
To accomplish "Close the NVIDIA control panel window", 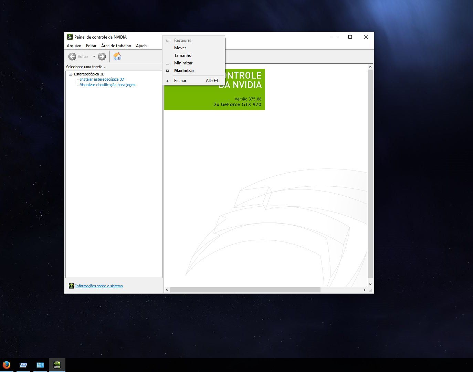I will pos(366,37).
